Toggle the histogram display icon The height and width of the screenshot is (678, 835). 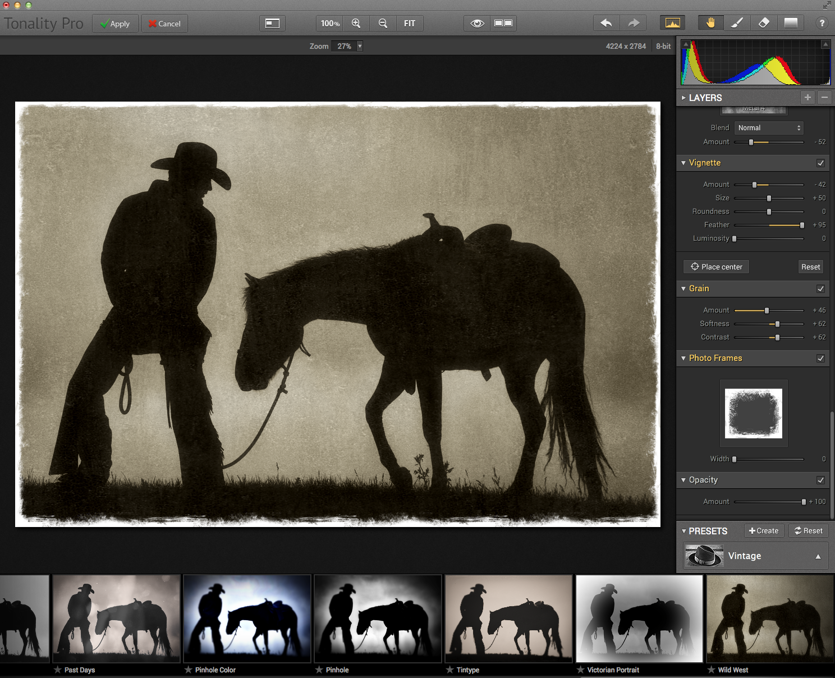672,23
